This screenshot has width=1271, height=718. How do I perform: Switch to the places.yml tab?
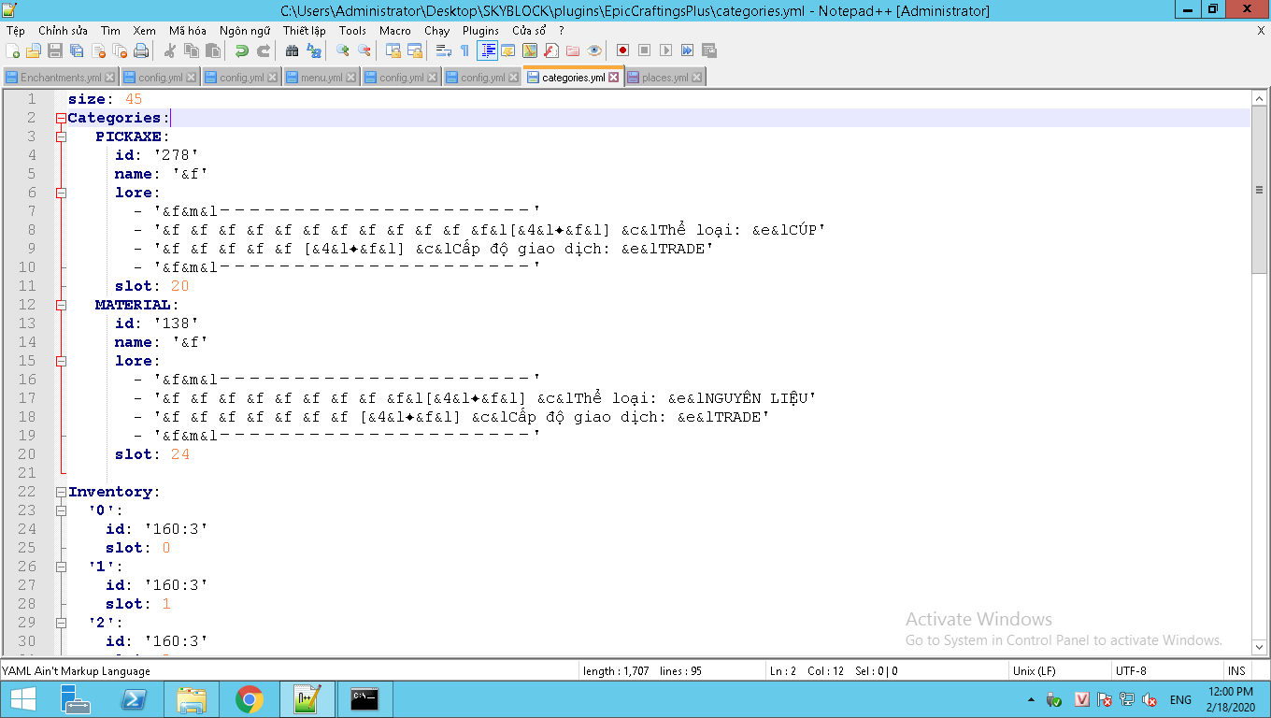click(x=664, y=78)
